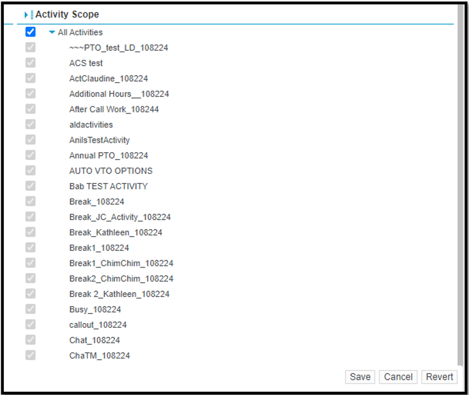Click the Save button
Image resolution: width=469 pixels, height=395 pixels.
[360, 377]
